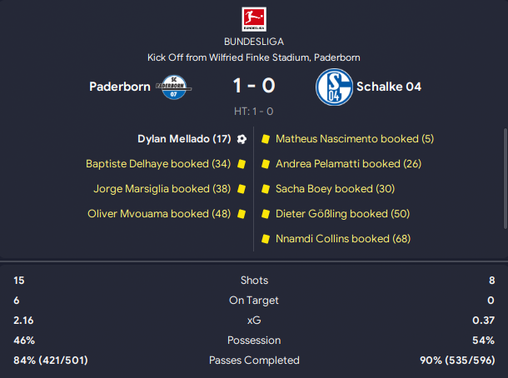The height and width of the screenshot is (378, 508).
Task: Click the match events scrollbar
Action: point(503,177)
